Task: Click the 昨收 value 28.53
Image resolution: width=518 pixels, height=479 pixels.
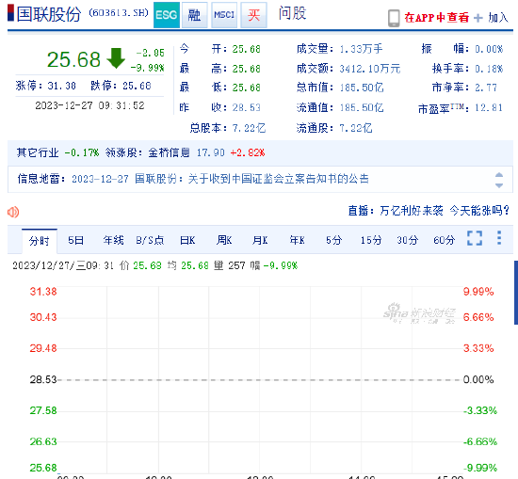Action: [x=246, y=107]
